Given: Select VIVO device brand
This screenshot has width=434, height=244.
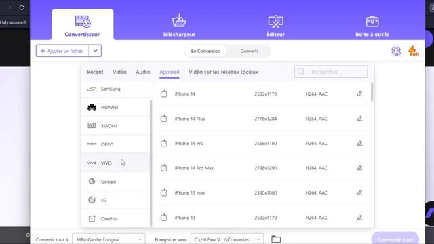Looking at the screenshot, I should [x=116, y=163].
